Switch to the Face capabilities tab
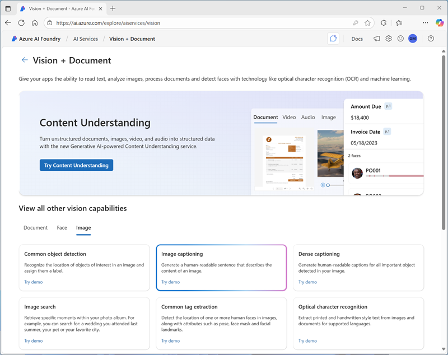This screenshot has width=448, height=355. [x=62, y=228]
